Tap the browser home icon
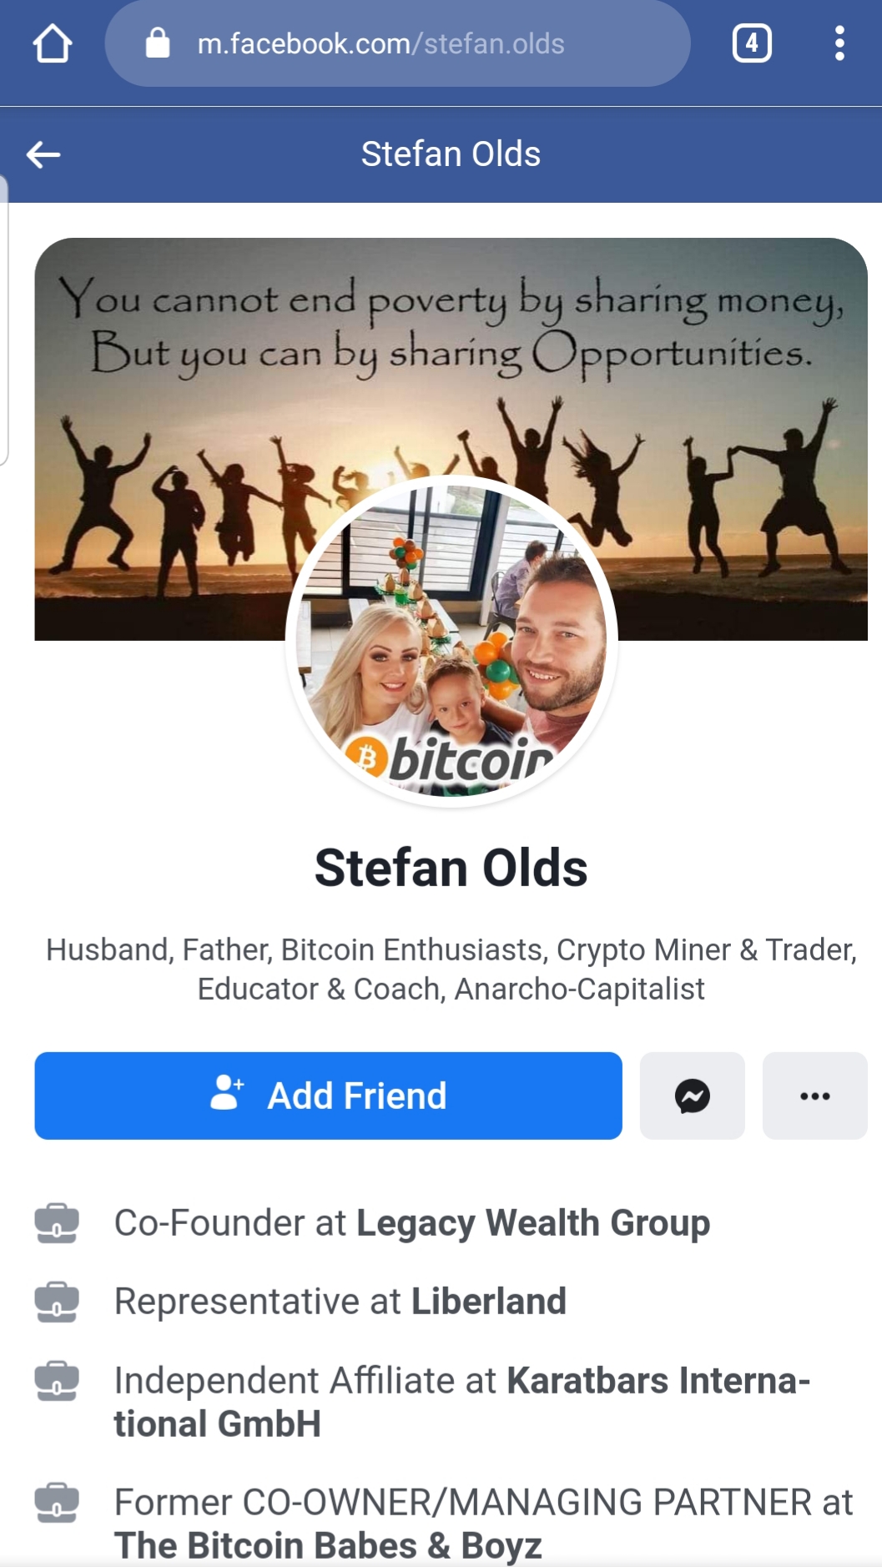 tap(52, 43)
